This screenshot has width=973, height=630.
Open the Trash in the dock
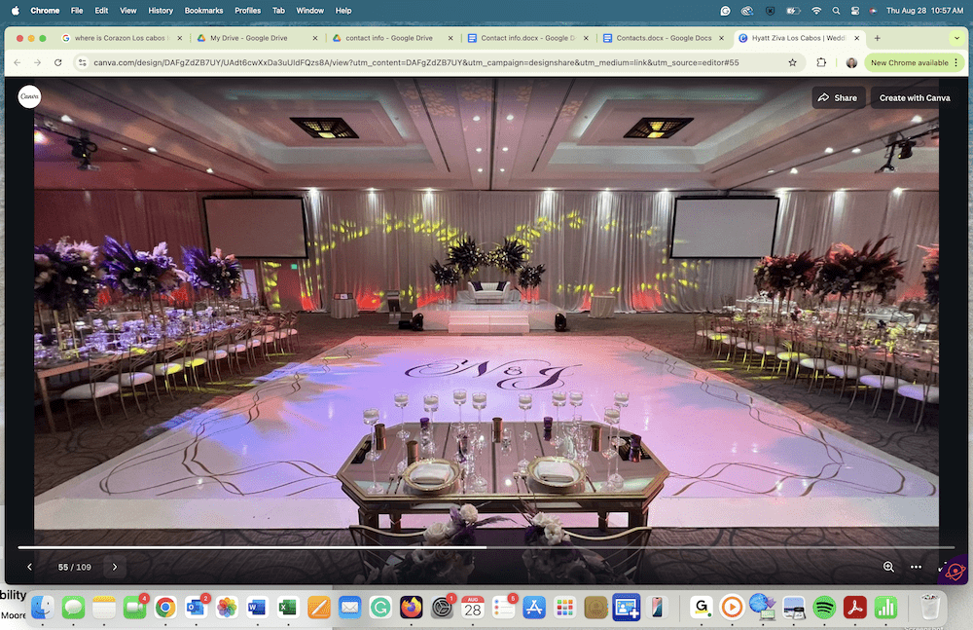[929, 607]
